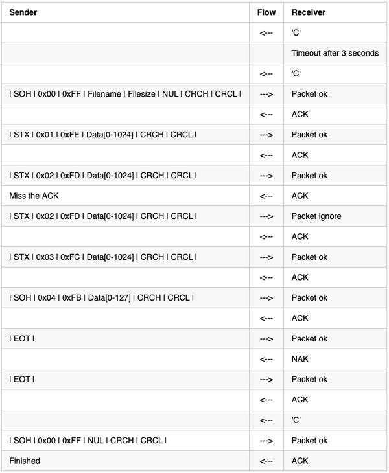Click the flow arrow in the NAK row

click(x=266, y=359)
